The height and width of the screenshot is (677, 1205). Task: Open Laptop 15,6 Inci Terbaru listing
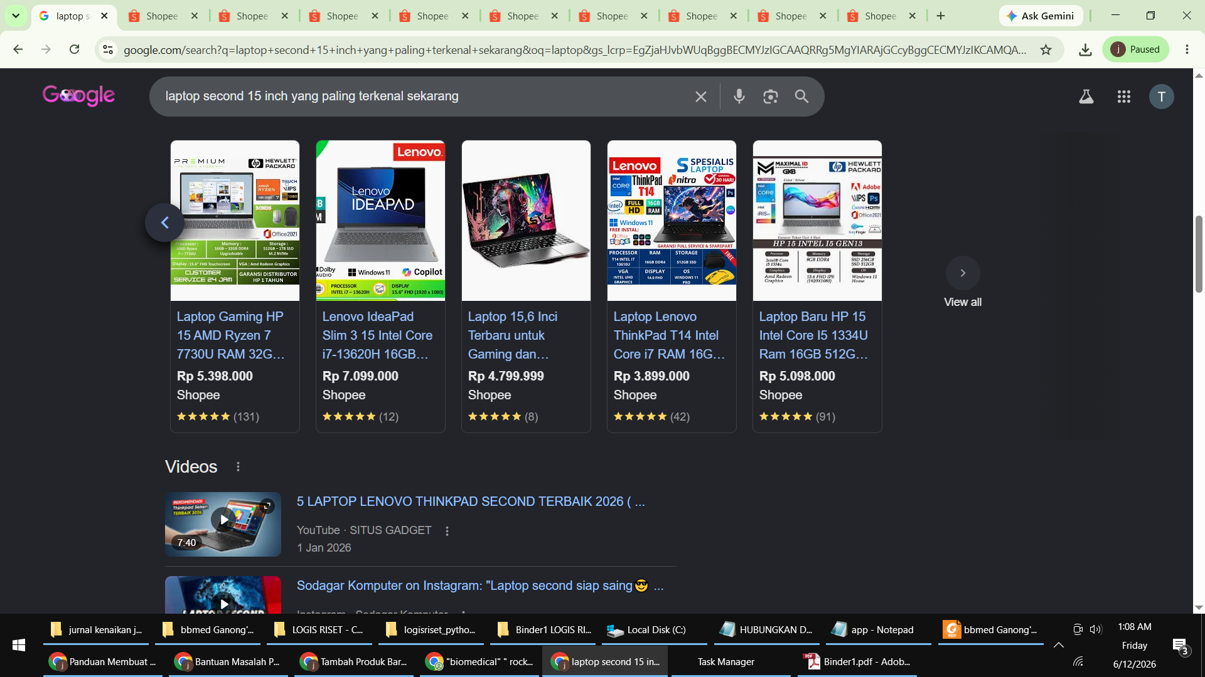(x=513, y=335)
